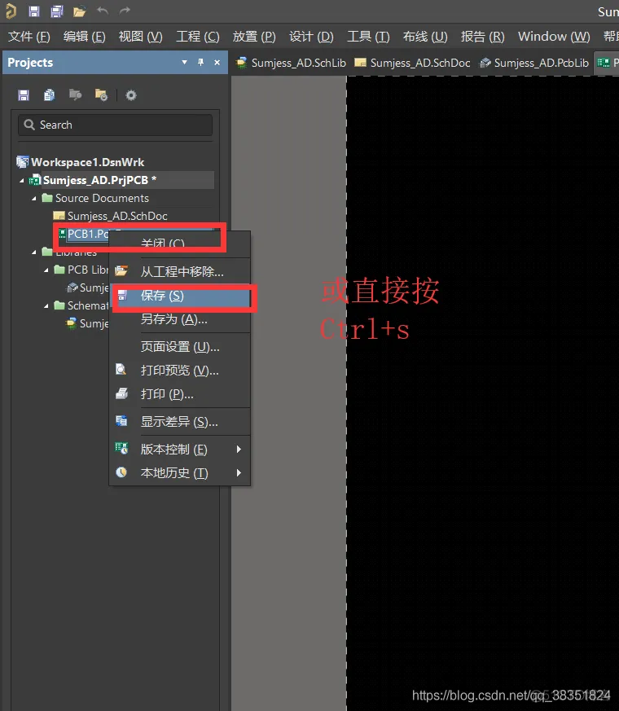Viewport: 619px width, 711px height.
Task: Open the Window (W) menu
Action: (x=554, y=37)
